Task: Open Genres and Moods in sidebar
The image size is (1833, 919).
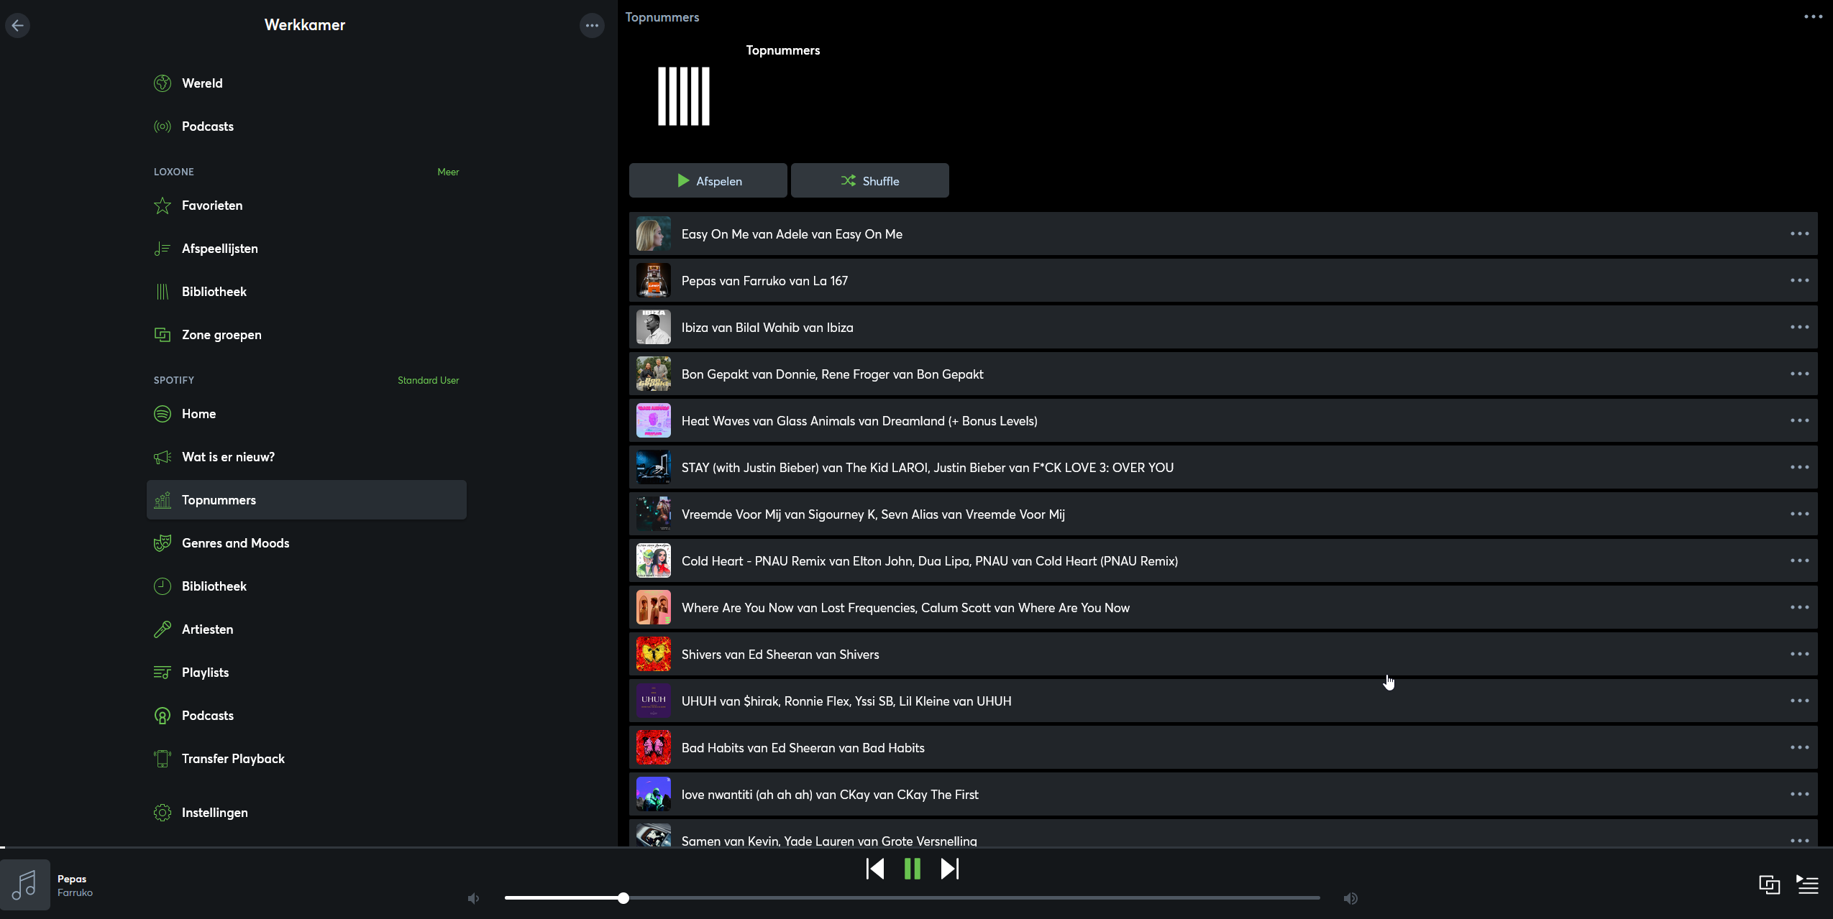Action: [235, 543]
